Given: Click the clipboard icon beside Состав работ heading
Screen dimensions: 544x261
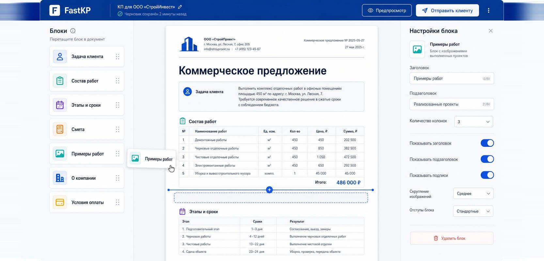Looking at the screenshot, I should coord(182,121).
